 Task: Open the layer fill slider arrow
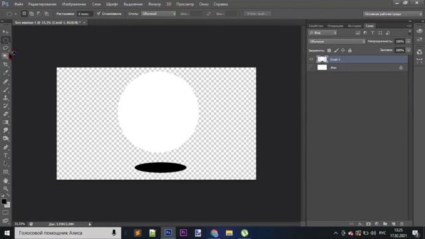(408, 50)
